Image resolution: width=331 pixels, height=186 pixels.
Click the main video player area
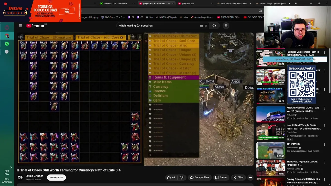(135, 99)
